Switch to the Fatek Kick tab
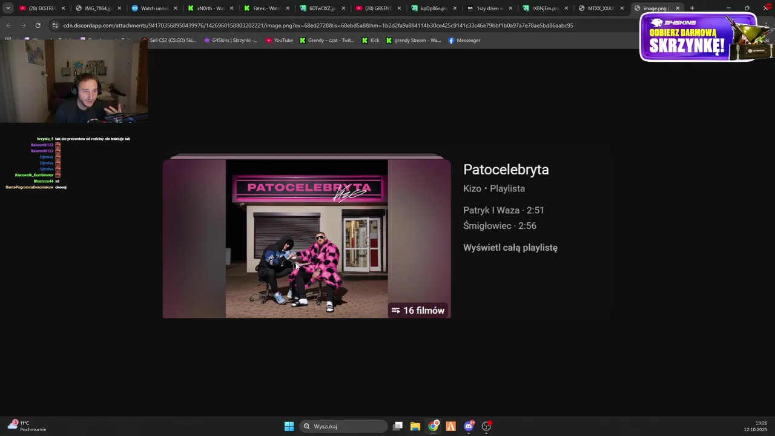 (265, 8)
